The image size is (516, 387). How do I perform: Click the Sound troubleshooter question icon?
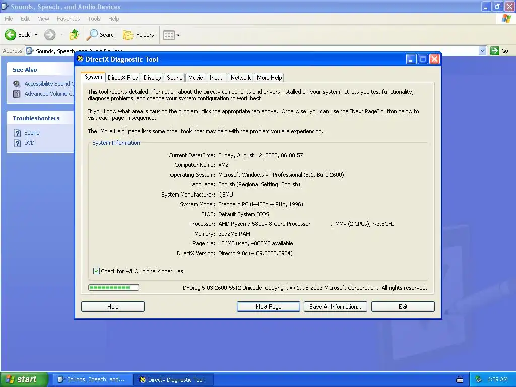(18, 133)
